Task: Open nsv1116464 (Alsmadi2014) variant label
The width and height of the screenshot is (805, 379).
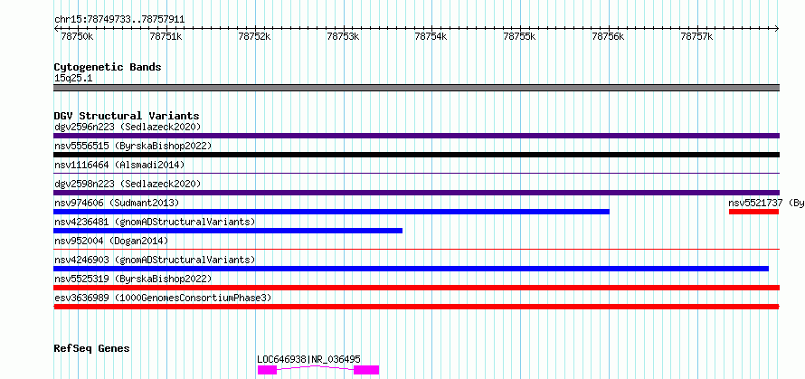Action: tap(119, 165)
